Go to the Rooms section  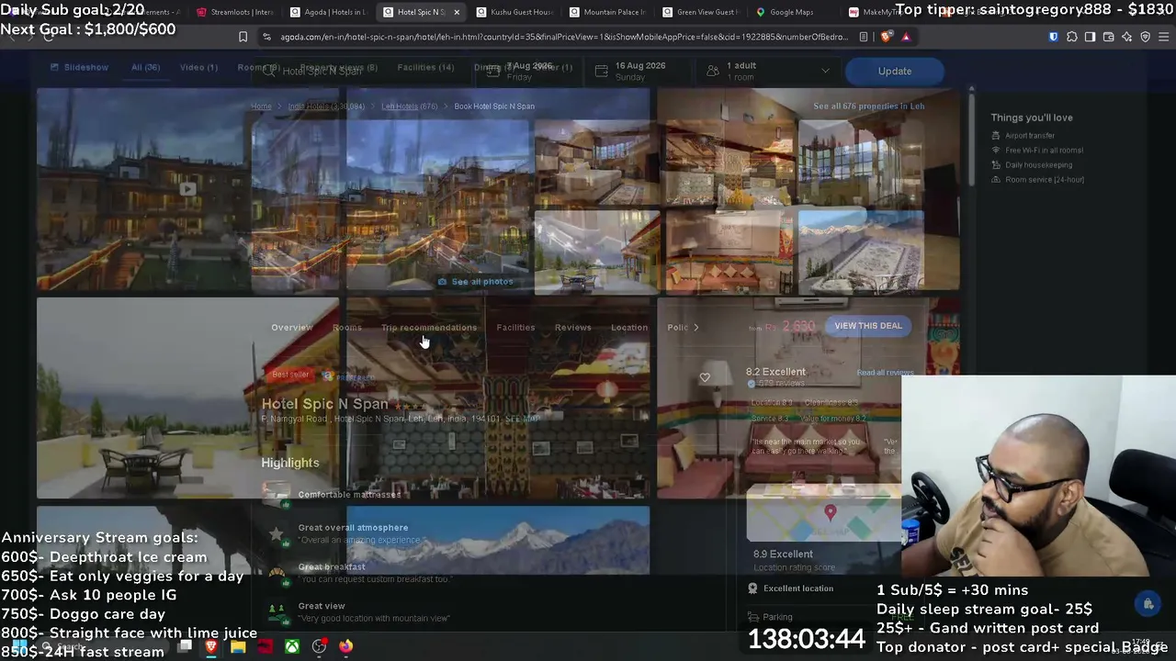(347, 327)
